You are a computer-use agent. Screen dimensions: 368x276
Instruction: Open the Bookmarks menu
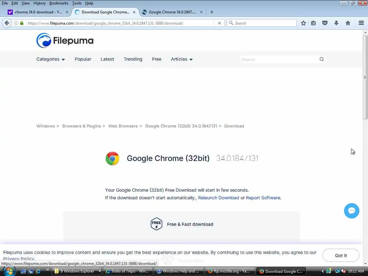(x=59, y=3)
